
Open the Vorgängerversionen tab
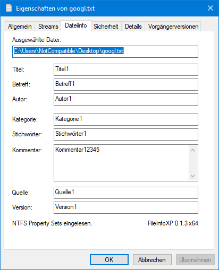pos(173,27)
